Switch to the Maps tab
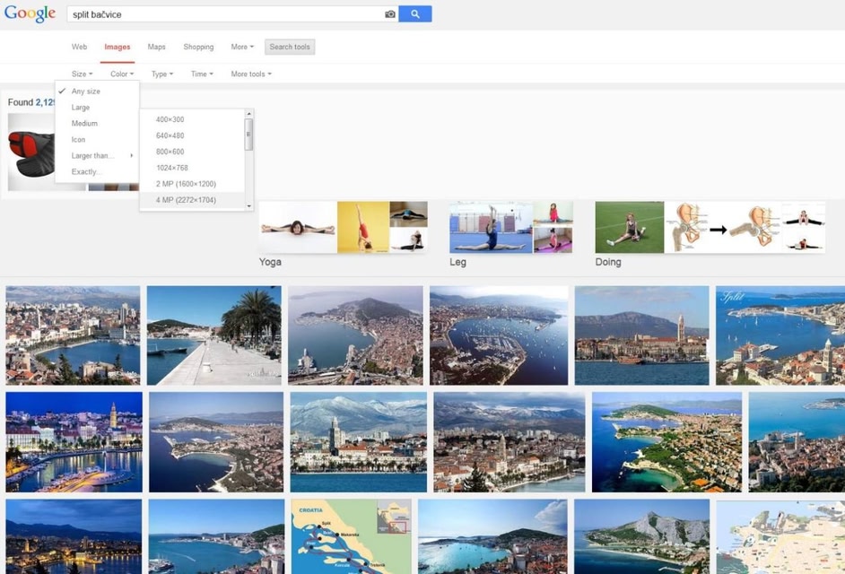Screen dimensions: 845x574 [x=157, y=47]
